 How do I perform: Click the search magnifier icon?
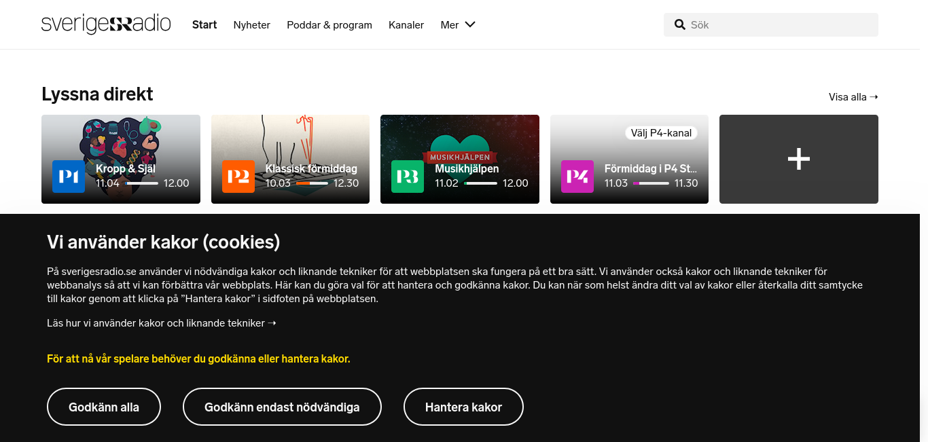tap(679, 24)
